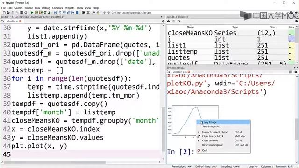
Task: Open the Edit menu
Action: (x=10, y=8)
